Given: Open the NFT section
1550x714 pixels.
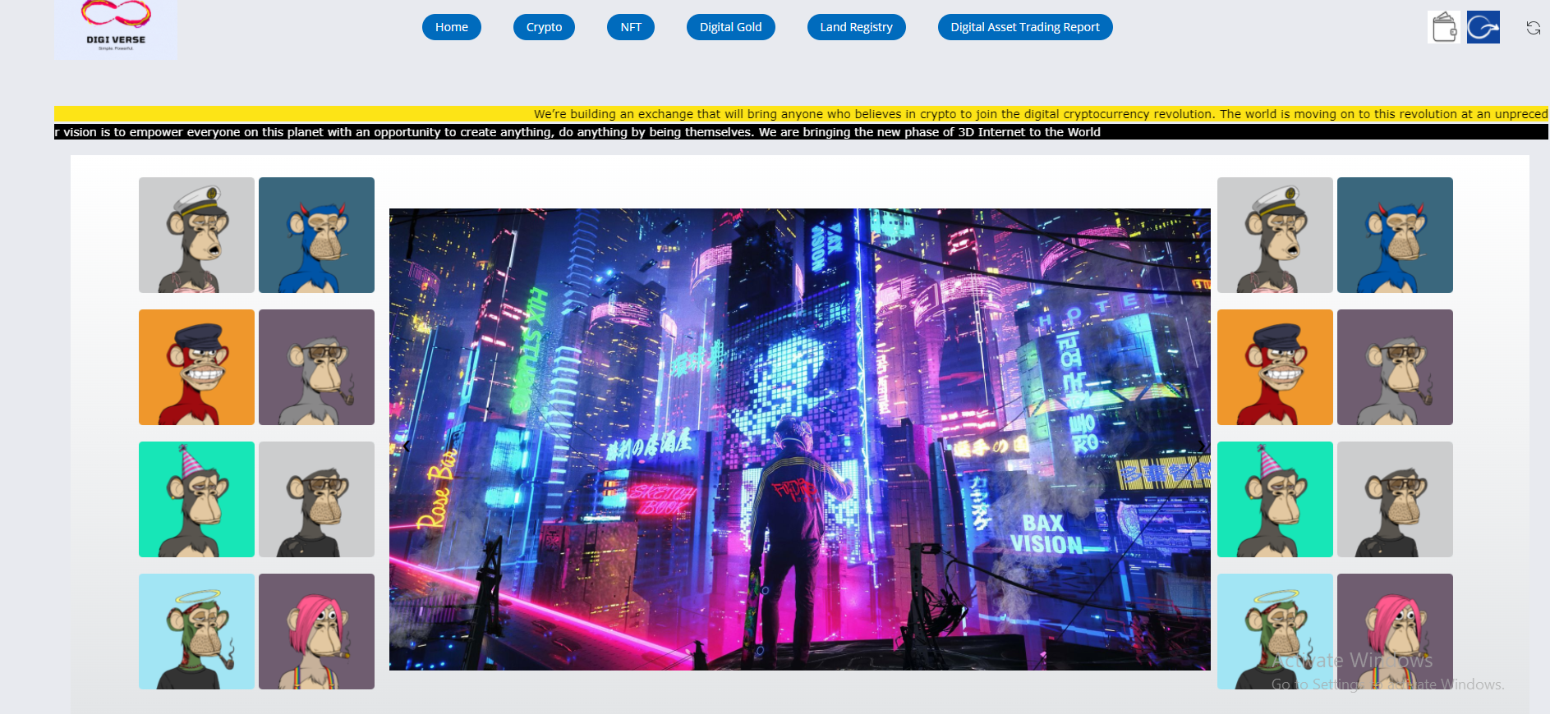Looking at the screenshot, I should click(631, 27).
